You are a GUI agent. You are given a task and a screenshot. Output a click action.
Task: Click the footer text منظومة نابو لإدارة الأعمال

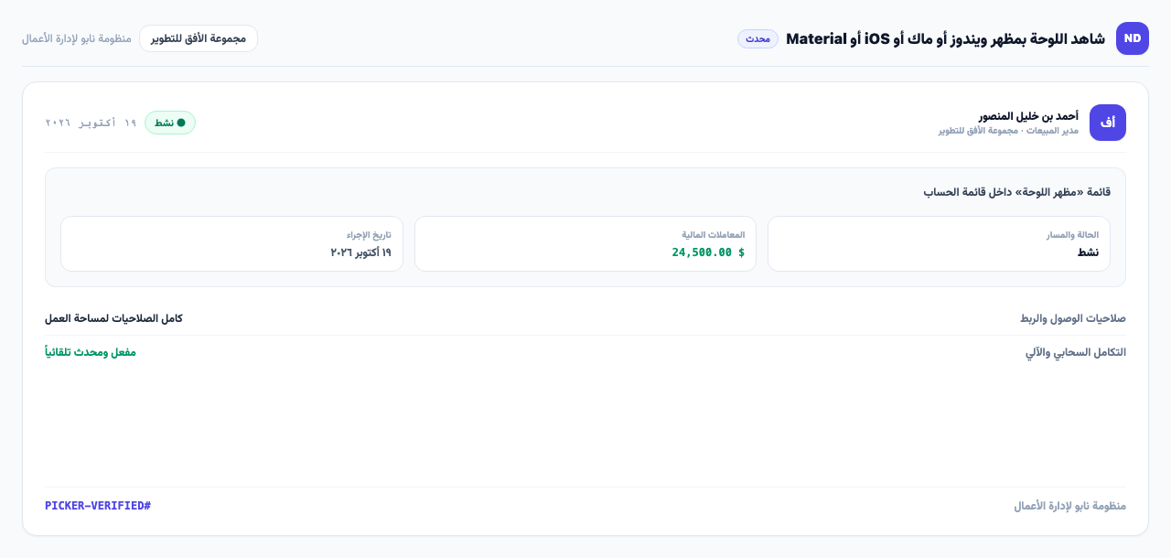[1069, 506]
